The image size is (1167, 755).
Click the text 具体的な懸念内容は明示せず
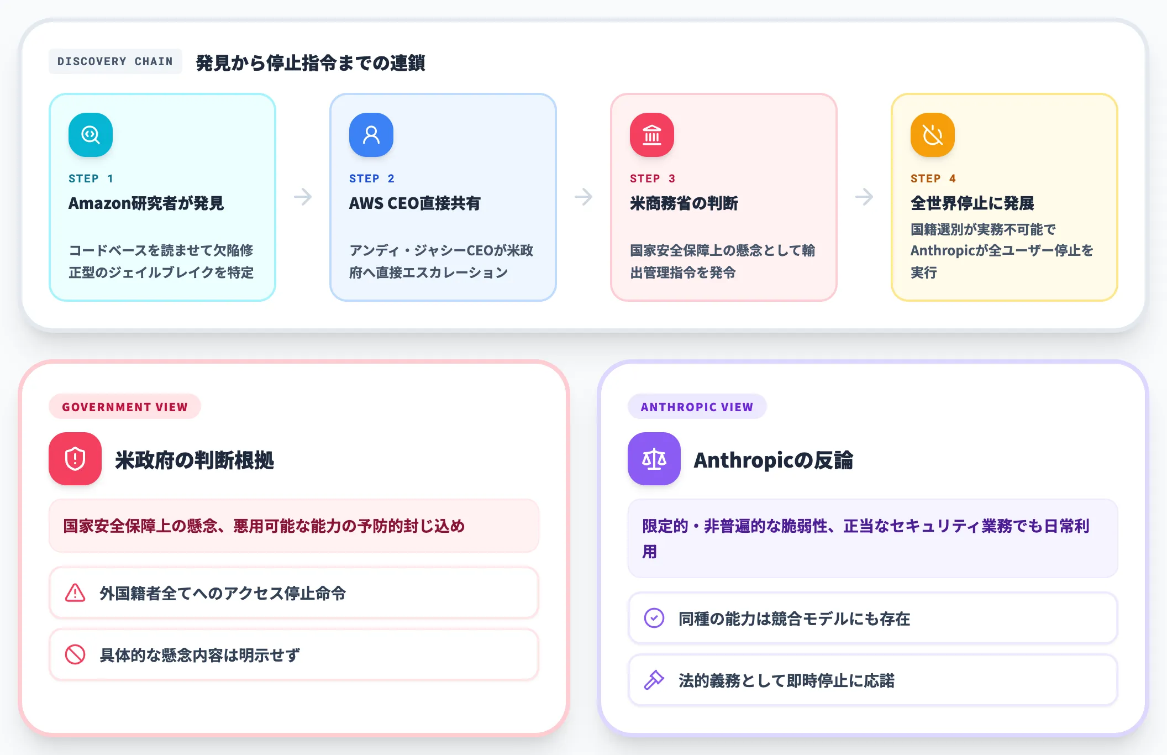[199, 655]
